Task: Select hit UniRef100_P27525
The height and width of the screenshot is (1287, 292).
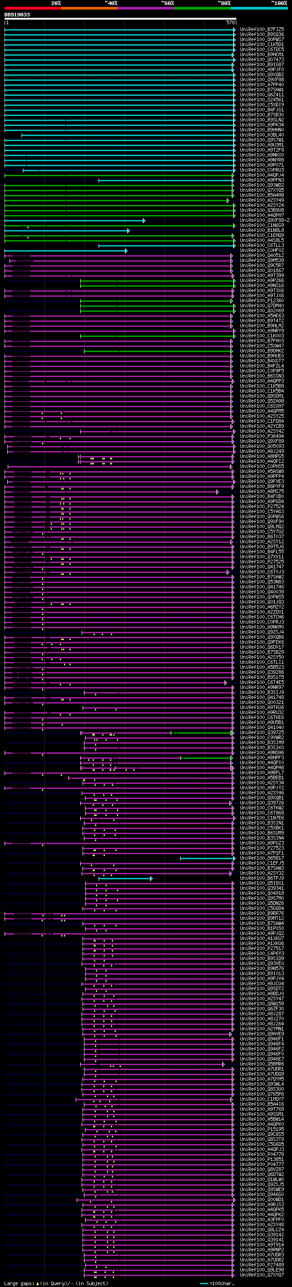Action: (x=261, y=562)
